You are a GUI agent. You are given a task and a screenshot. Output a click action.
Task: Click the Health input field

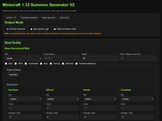coord(100,58)
